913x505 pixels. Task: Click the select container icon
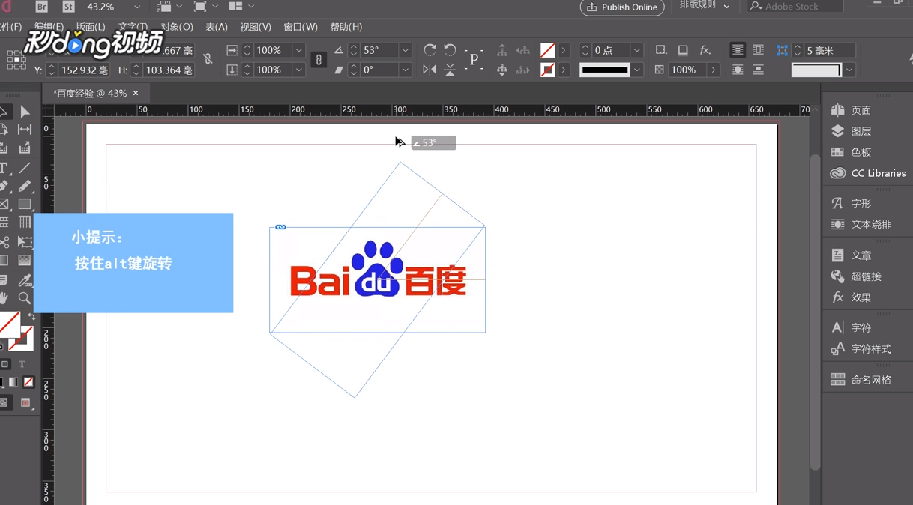[x=502, y=50]
